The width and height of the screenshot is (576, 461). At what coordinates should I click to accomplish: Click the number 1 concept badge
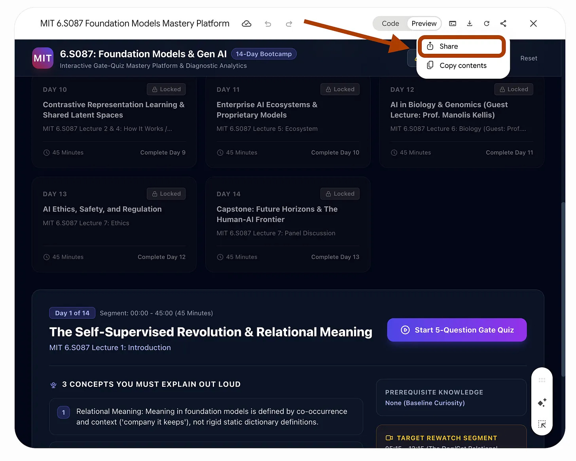pyautogui.click(x=63, y=412)
